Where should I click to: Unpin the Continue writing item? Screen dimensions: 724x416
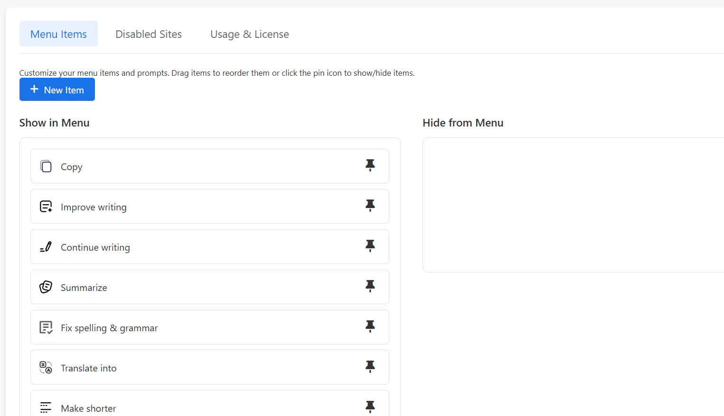click(370, 246)
